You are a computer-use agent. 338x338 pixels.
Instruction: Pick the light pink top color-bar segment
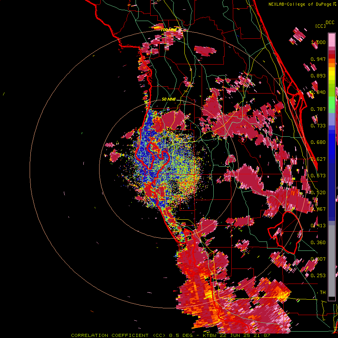point(332,40)
